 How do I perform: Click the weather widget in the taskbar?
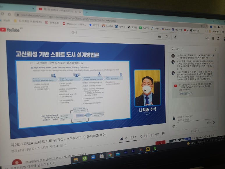(x=196, y=142)
